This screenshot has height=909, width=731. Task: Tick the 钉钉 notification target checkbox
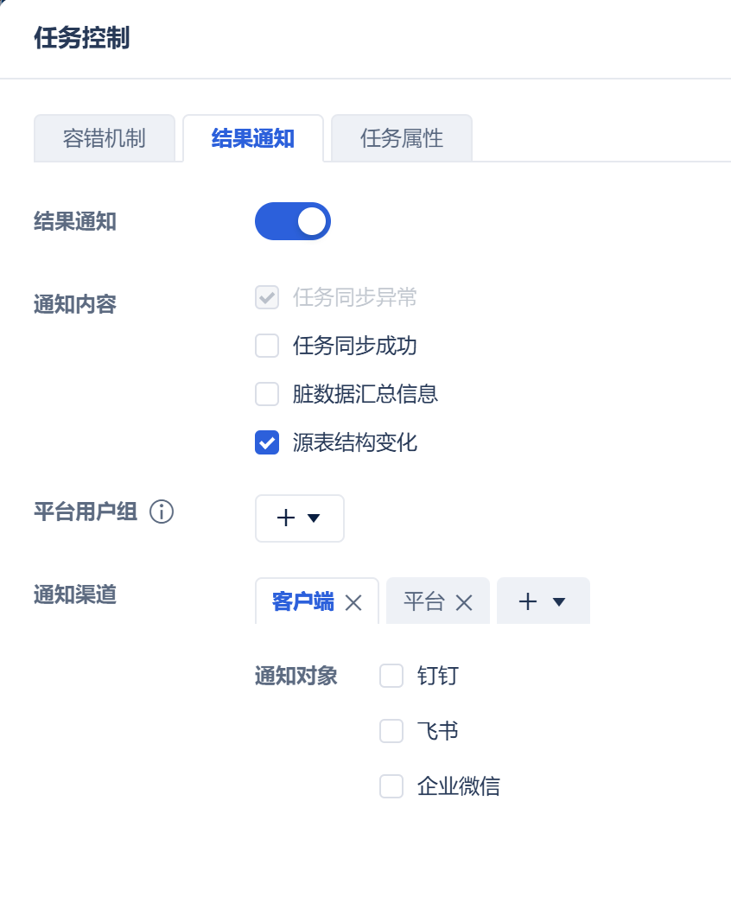tap(391, 676)
